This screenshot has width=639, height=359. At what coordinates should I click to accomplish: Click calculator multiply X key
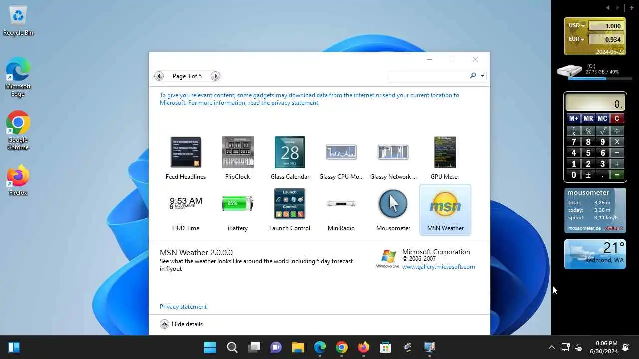pos(617,142)
